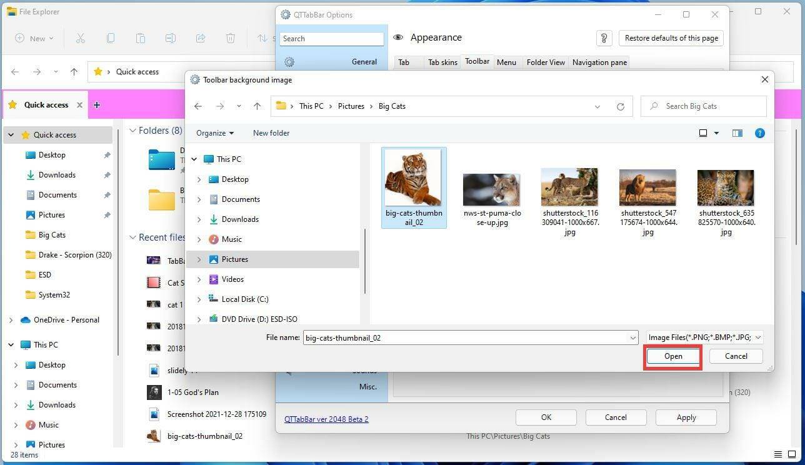
Task: Expand the Videos node in the folder tree
Action: pos(199,279)
